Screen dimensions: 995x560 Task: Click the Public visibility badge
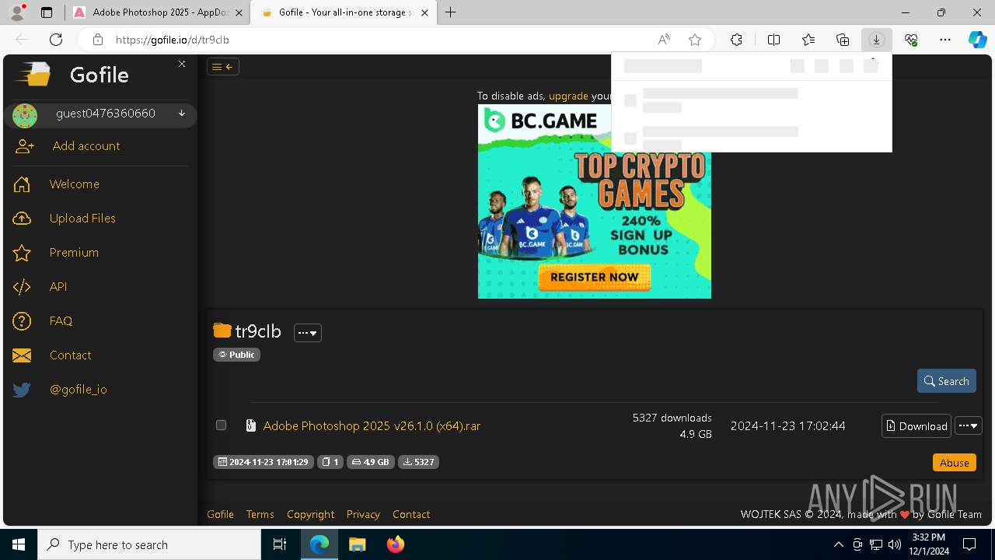(x=236, y=355)
